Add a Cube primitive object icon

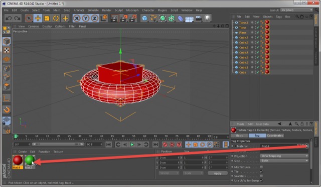[145, 18]
